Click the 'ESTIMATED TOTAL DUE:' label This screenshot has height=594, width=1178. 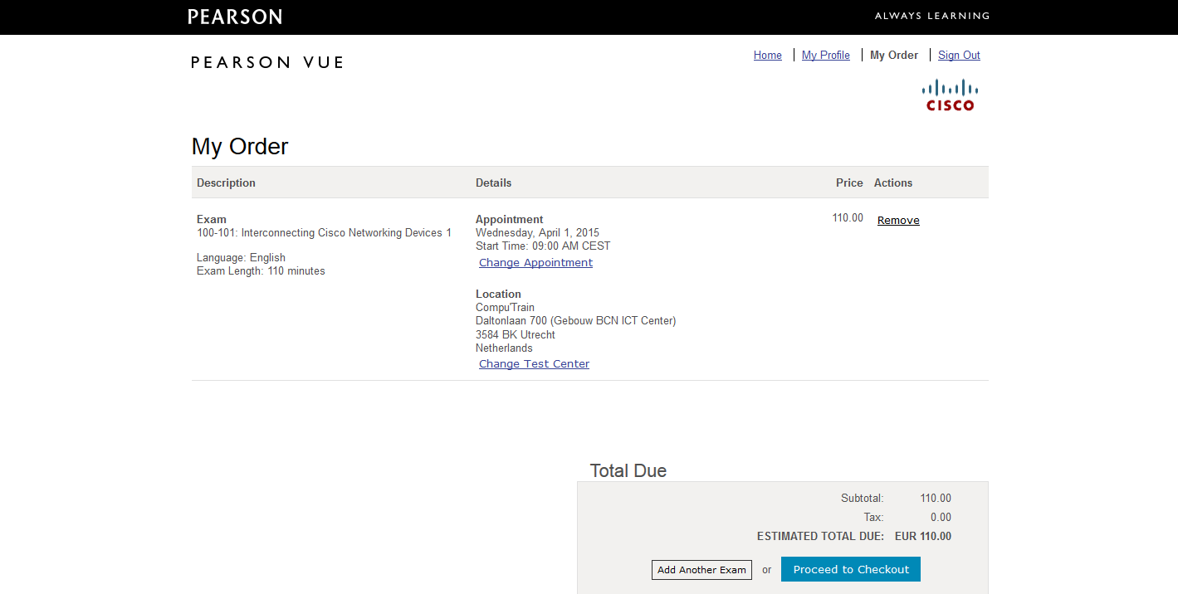[820, 537]
